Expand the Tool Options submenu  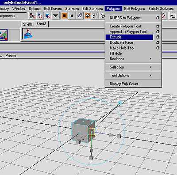[x=150, y=75]
